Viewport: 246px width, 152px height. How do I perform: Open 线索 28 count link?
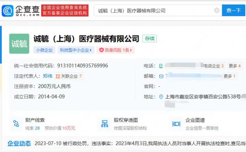pos(32,128)
